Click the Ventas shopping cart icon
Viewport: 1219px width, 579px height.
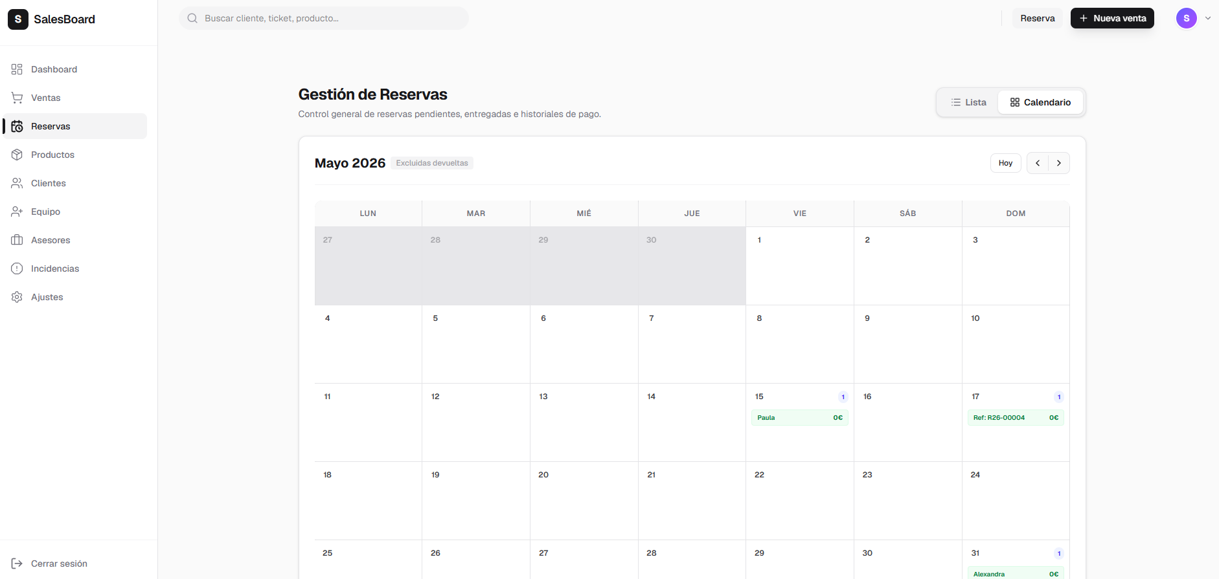coord(17,98)
